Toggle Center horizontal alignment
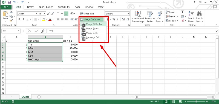This screenshot has height=104, width=219. 62,19
